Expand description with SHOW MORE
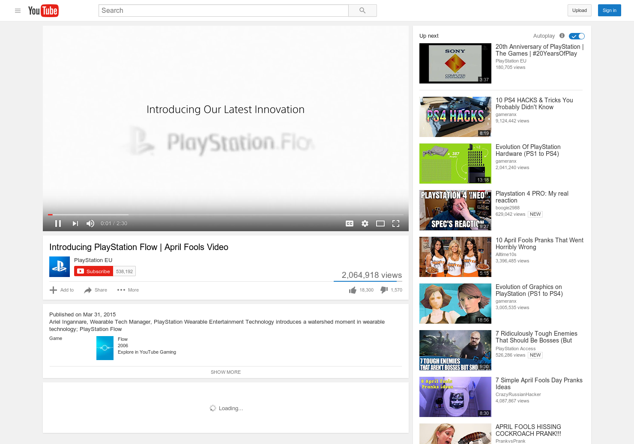This screenshot has width=634, height=444. 226,372
